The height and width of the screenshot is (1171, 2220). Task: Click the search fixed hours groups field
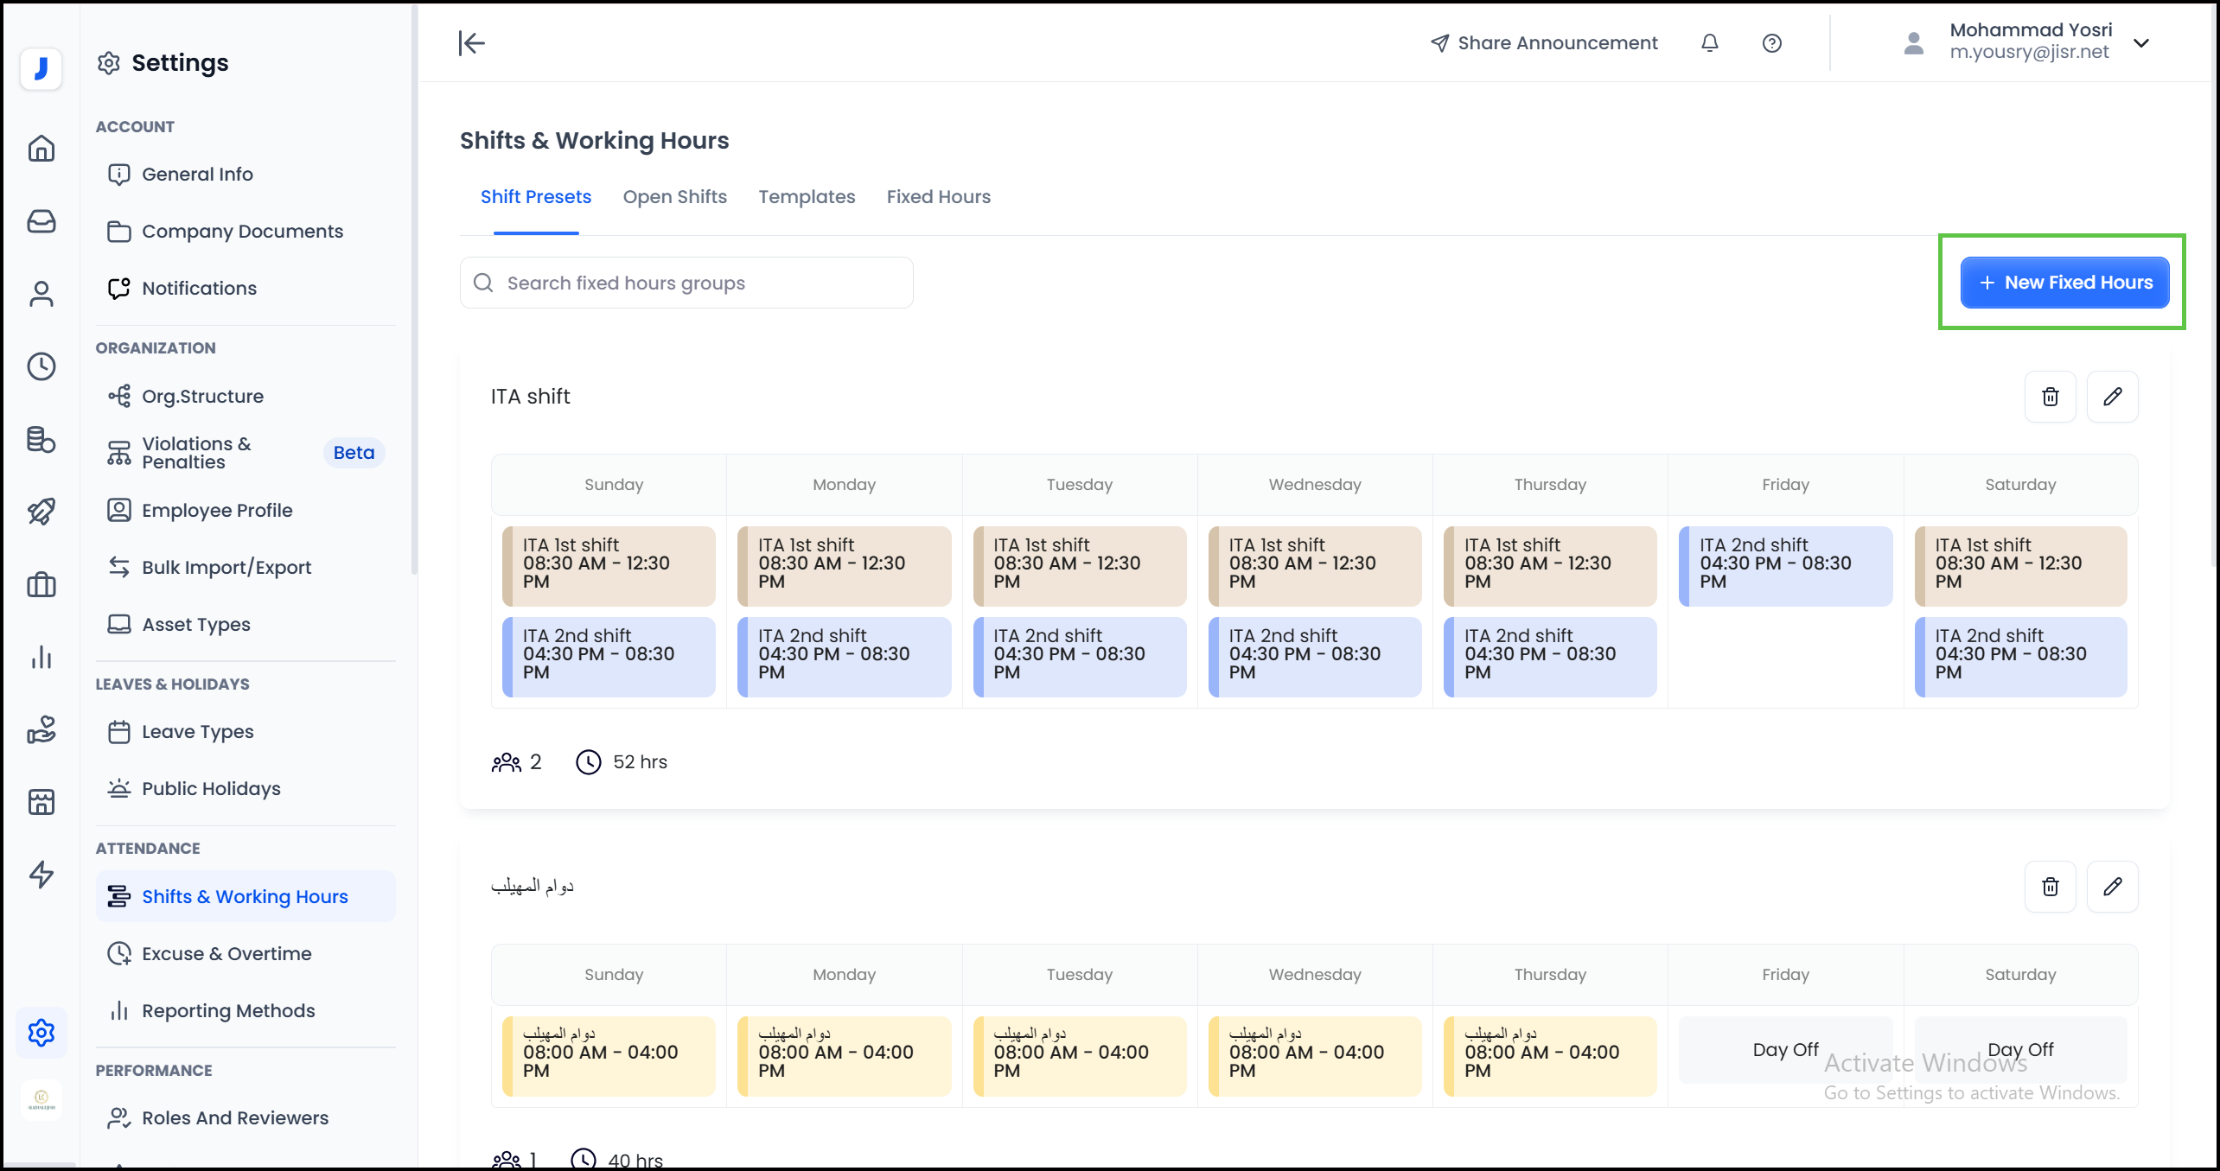click(x=686, y=283)
